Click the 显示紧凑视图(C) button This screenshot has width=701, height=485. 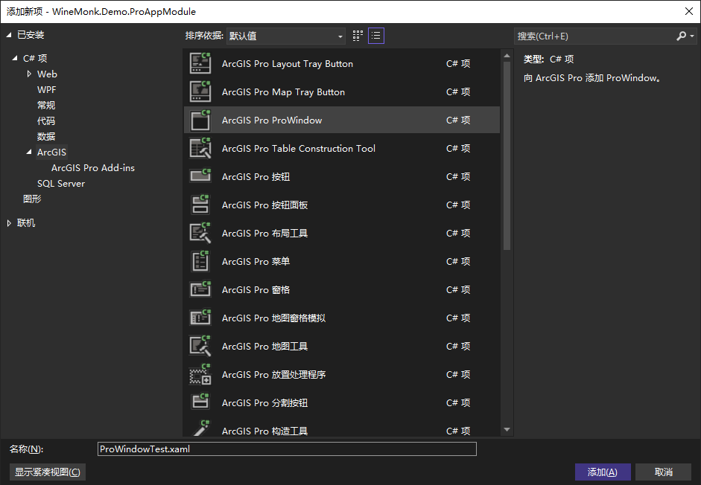[x=48, y=472]
